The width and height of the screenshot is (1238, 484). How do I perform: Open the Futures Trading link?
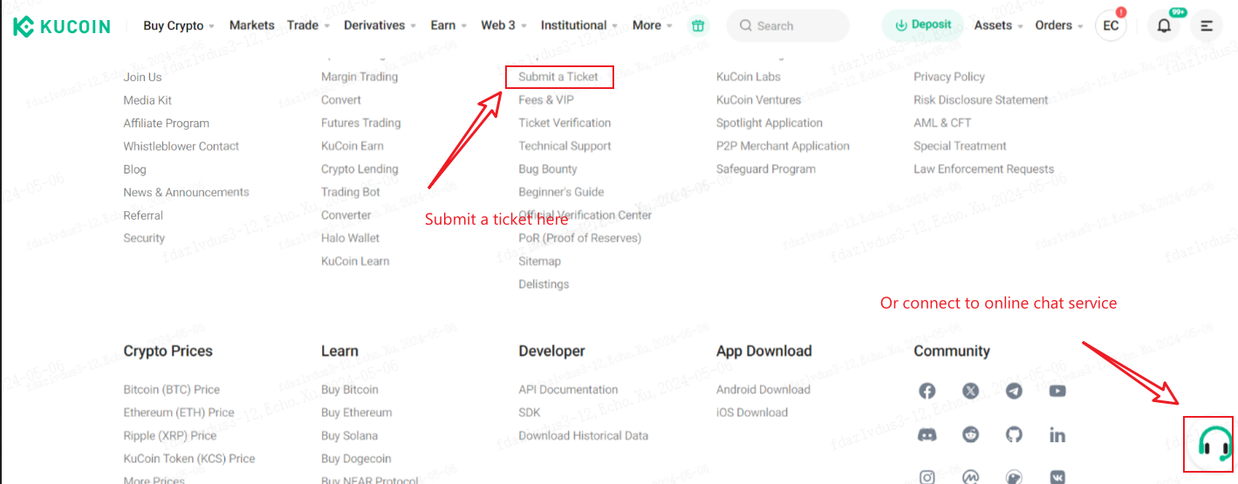361,123
